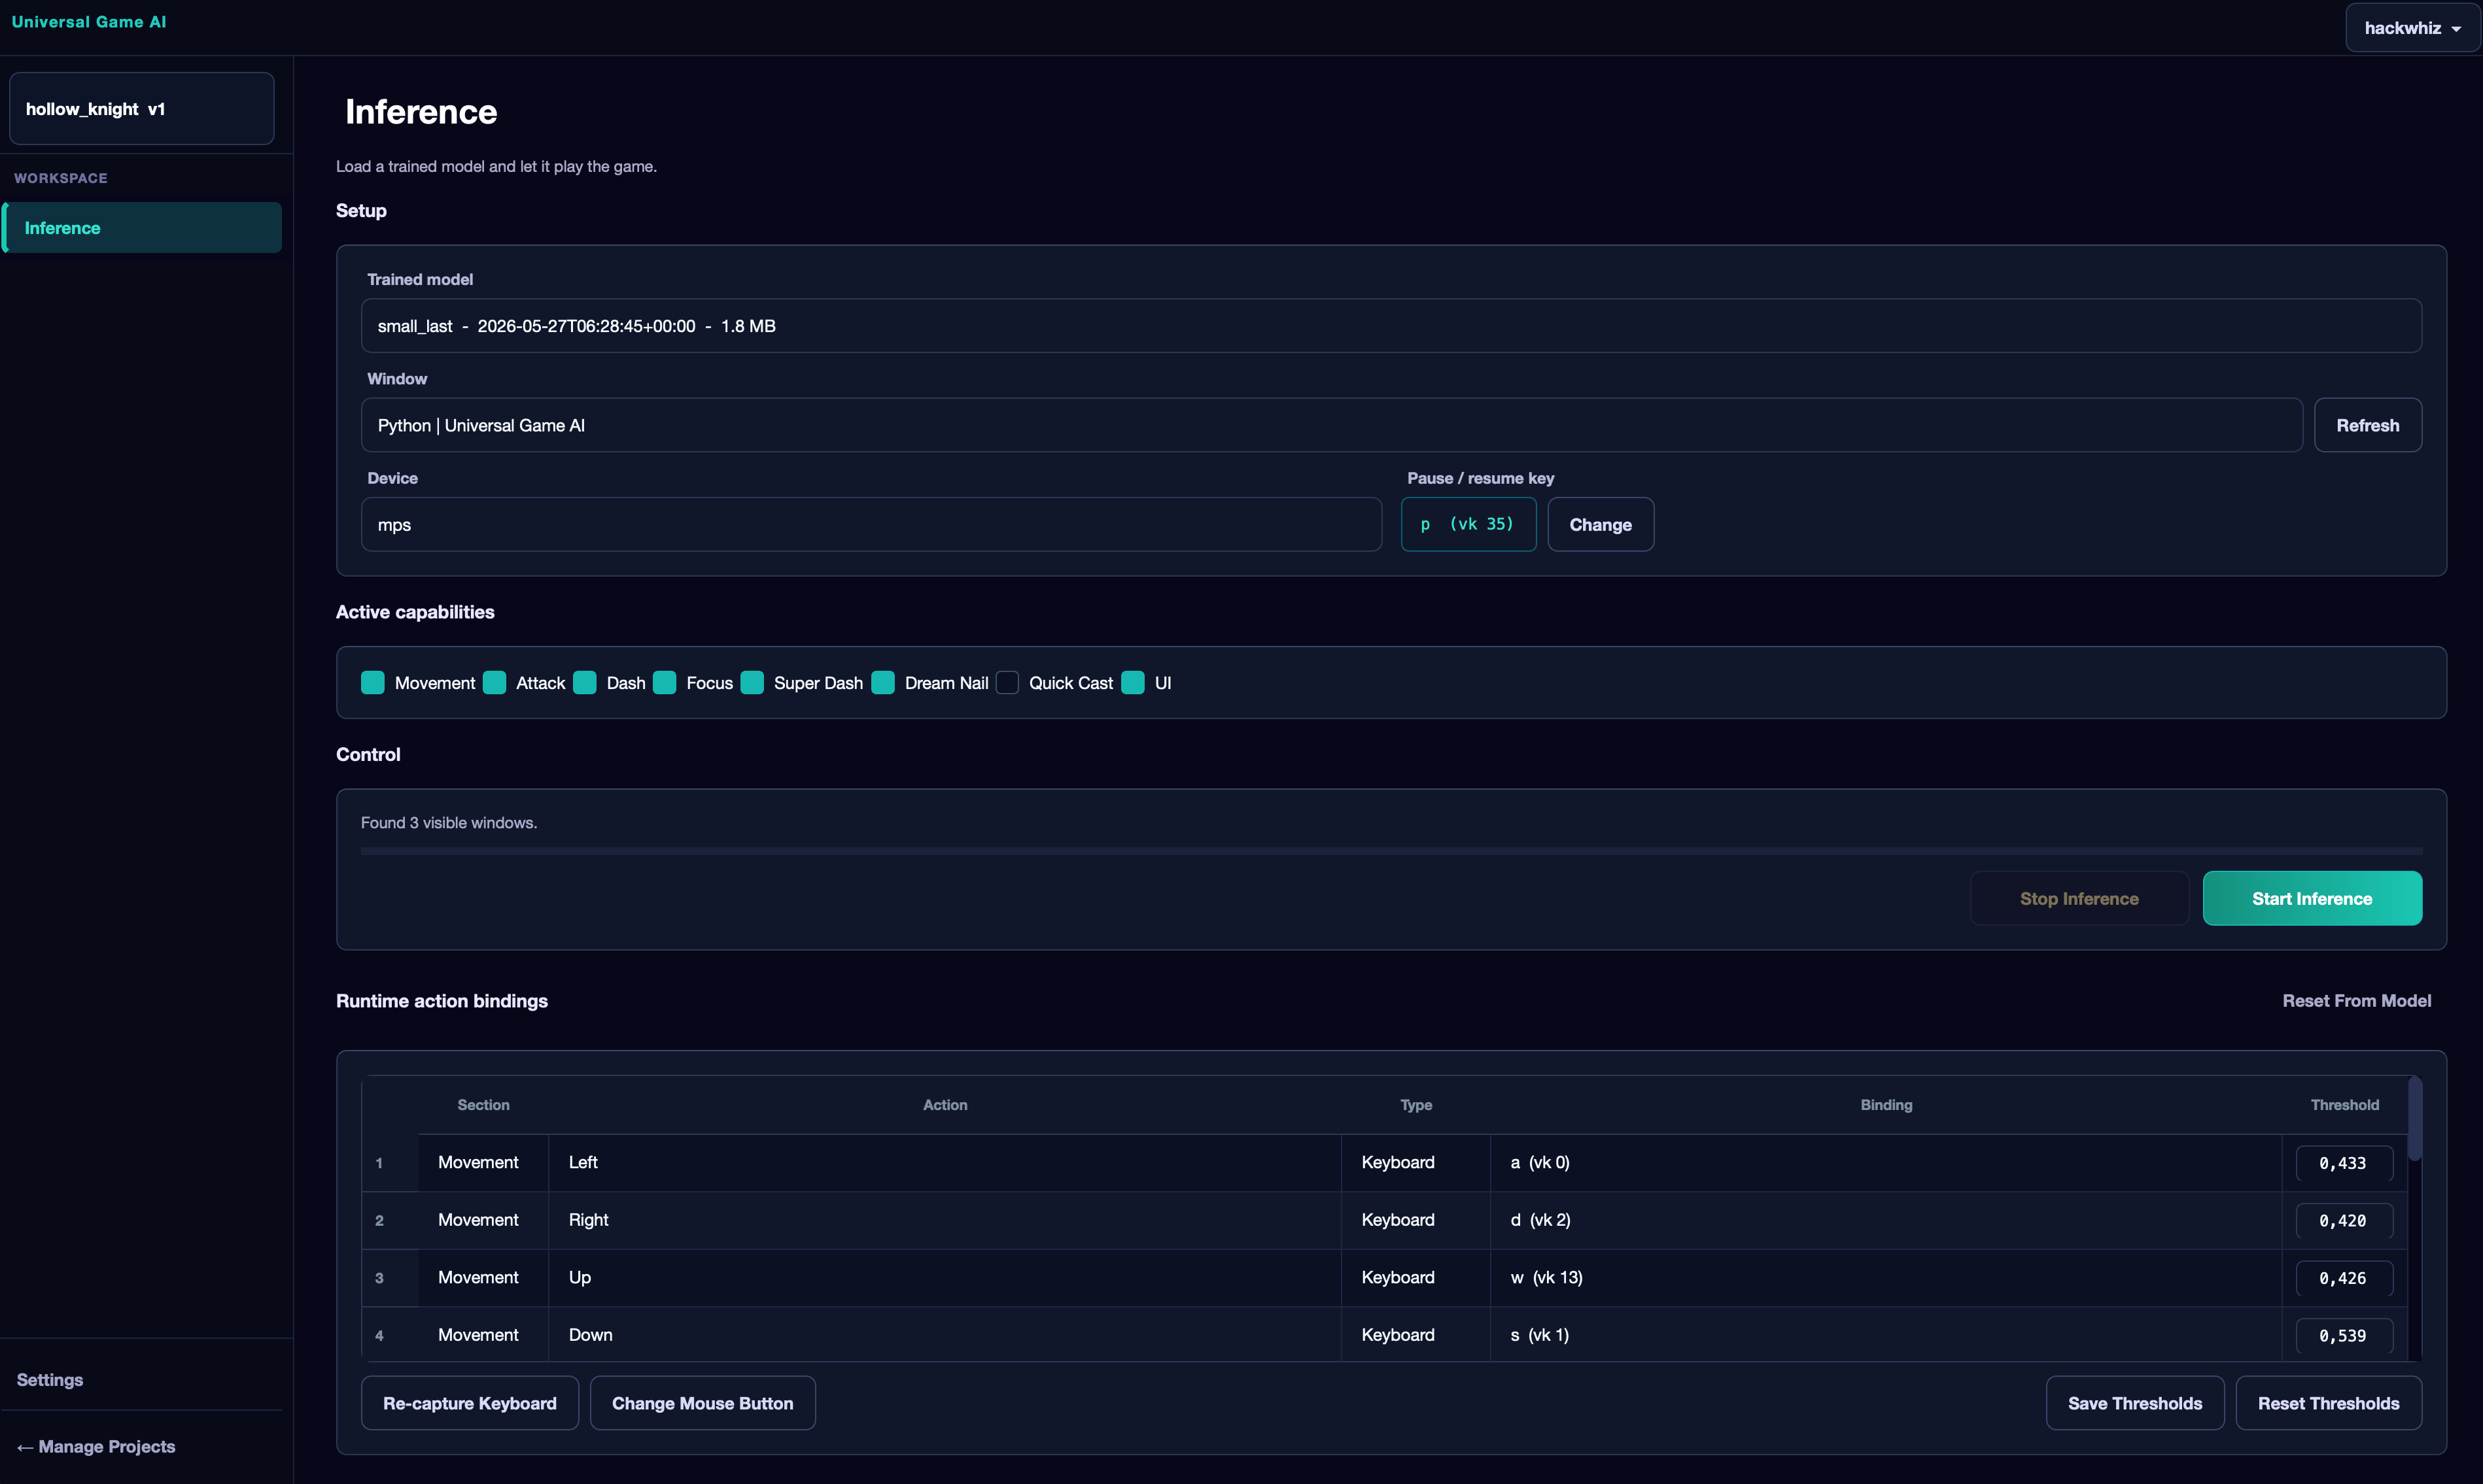Click the inference progress bar
This screenshot has width=2483, height=1484.
pos(1391,851)
